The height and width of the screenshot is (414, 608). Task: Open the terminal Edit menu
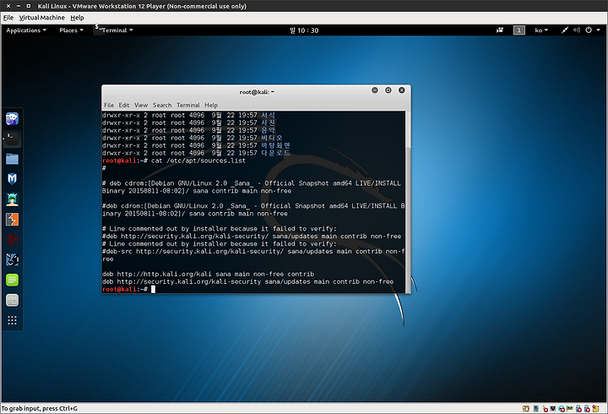pos(123,105)
